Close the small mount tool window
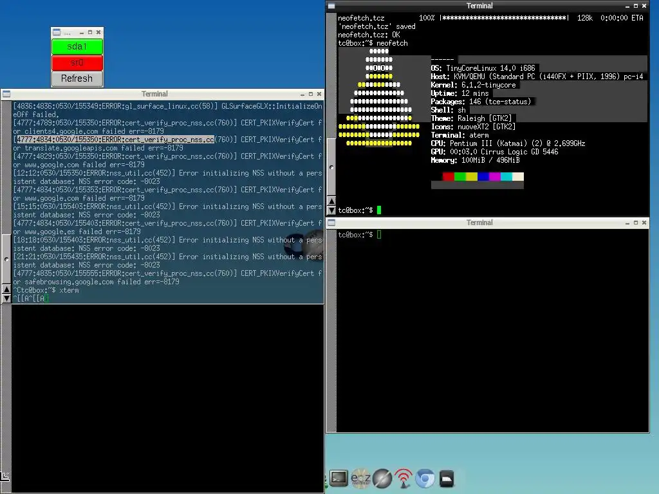The width and height of the screenshot is (659, 494). [x=98, y=32]
